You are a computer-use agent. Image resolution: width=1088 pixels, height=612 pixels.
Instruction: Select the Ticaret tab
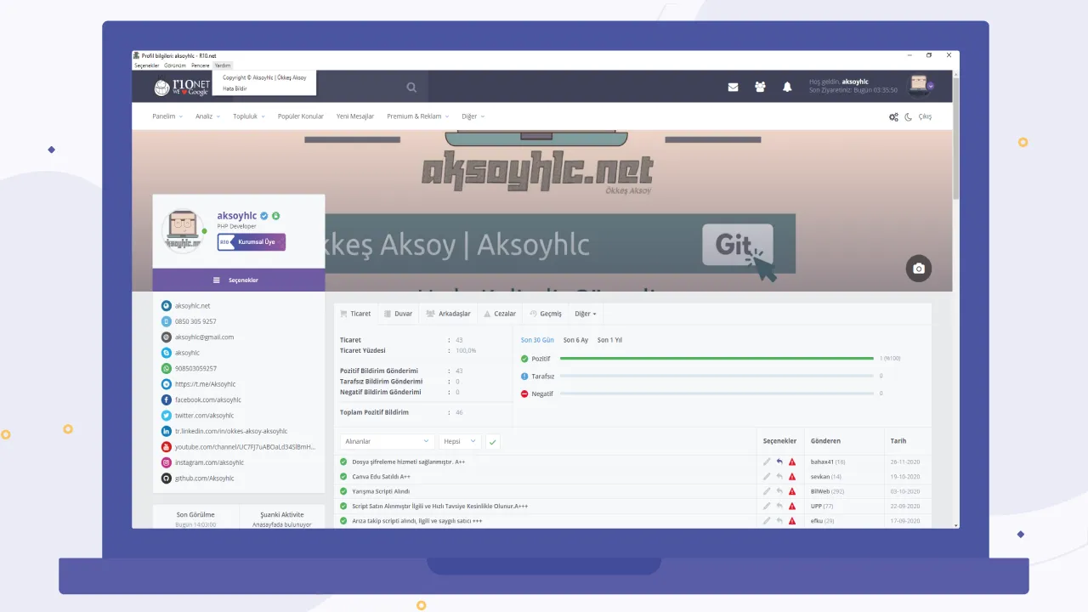click(x=354, y=314)
